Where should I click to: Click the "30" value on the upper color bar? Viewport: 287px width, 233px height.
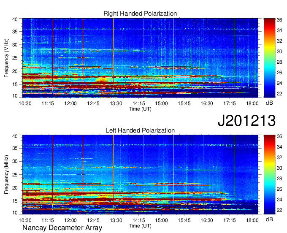click(x=279, y=51)
